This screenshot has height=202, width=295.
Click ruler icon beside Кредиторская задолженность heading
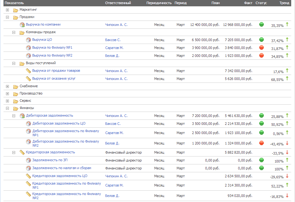point(22,152)
